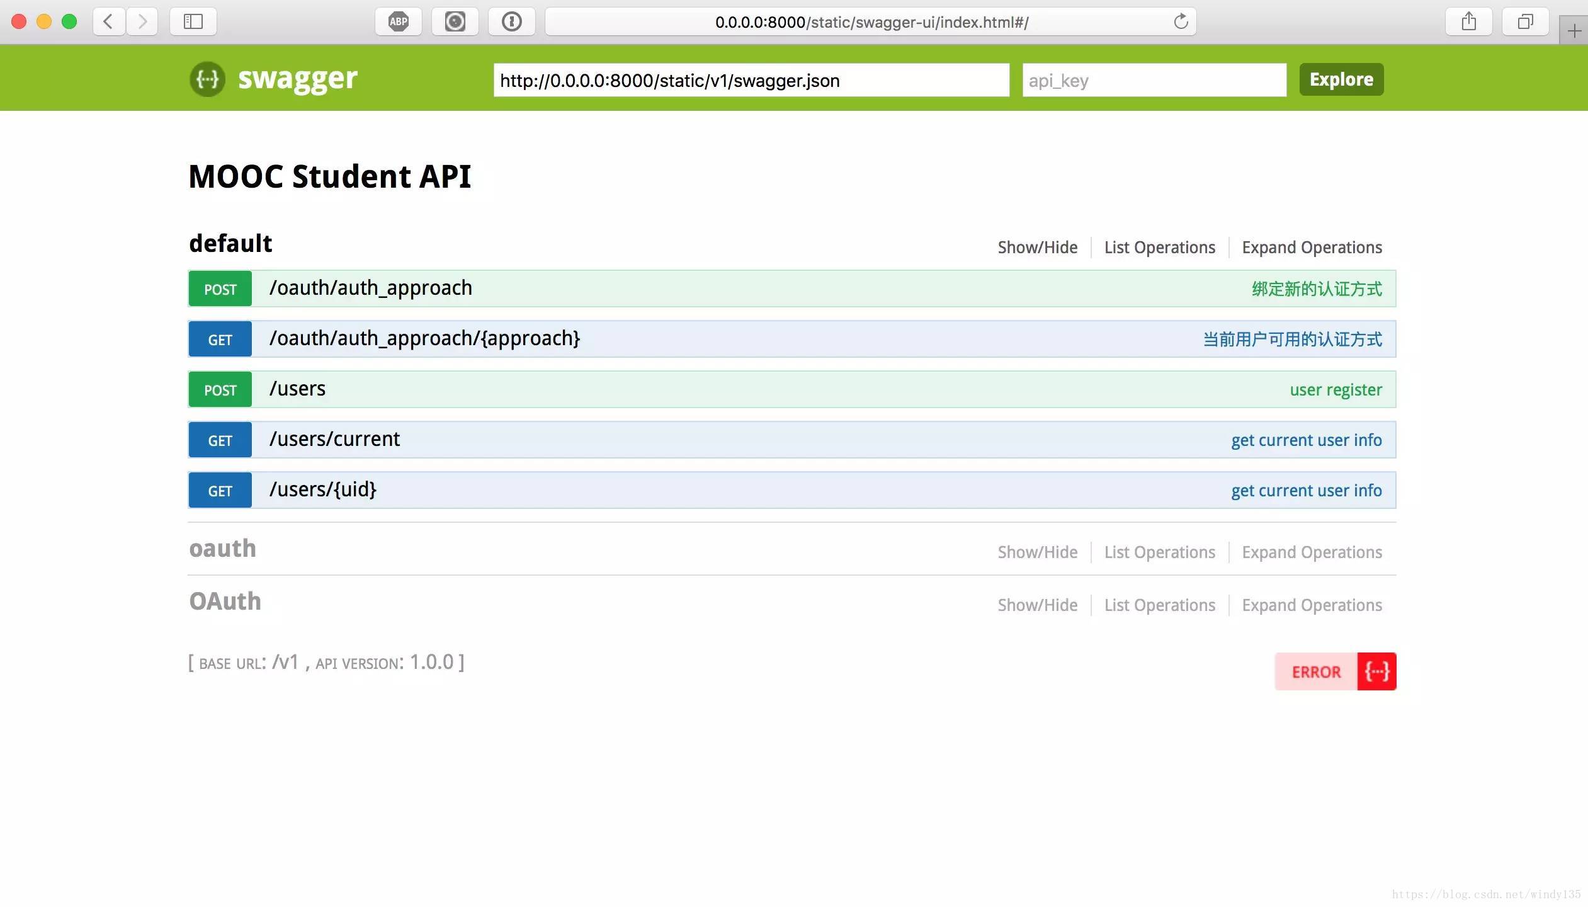The width and height of the screenshot is (1588, 907).
Task: Toggle Show/Hide for the lowercase oauth section
Action: click(1037, 552)
